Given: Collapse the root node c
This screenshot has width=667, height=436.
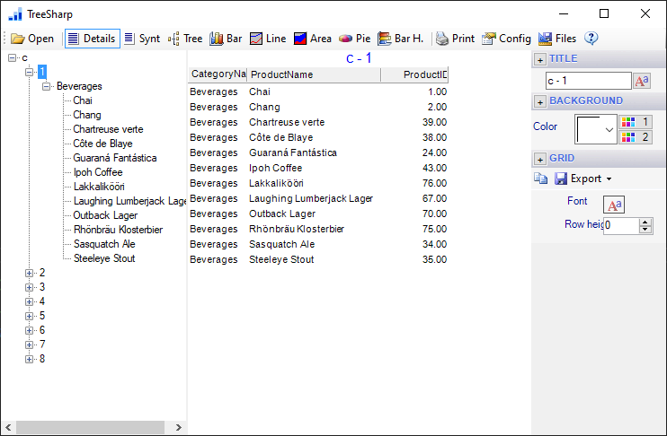Looking at the screenshot, I should pyautogui.click(x=12, y=57).
